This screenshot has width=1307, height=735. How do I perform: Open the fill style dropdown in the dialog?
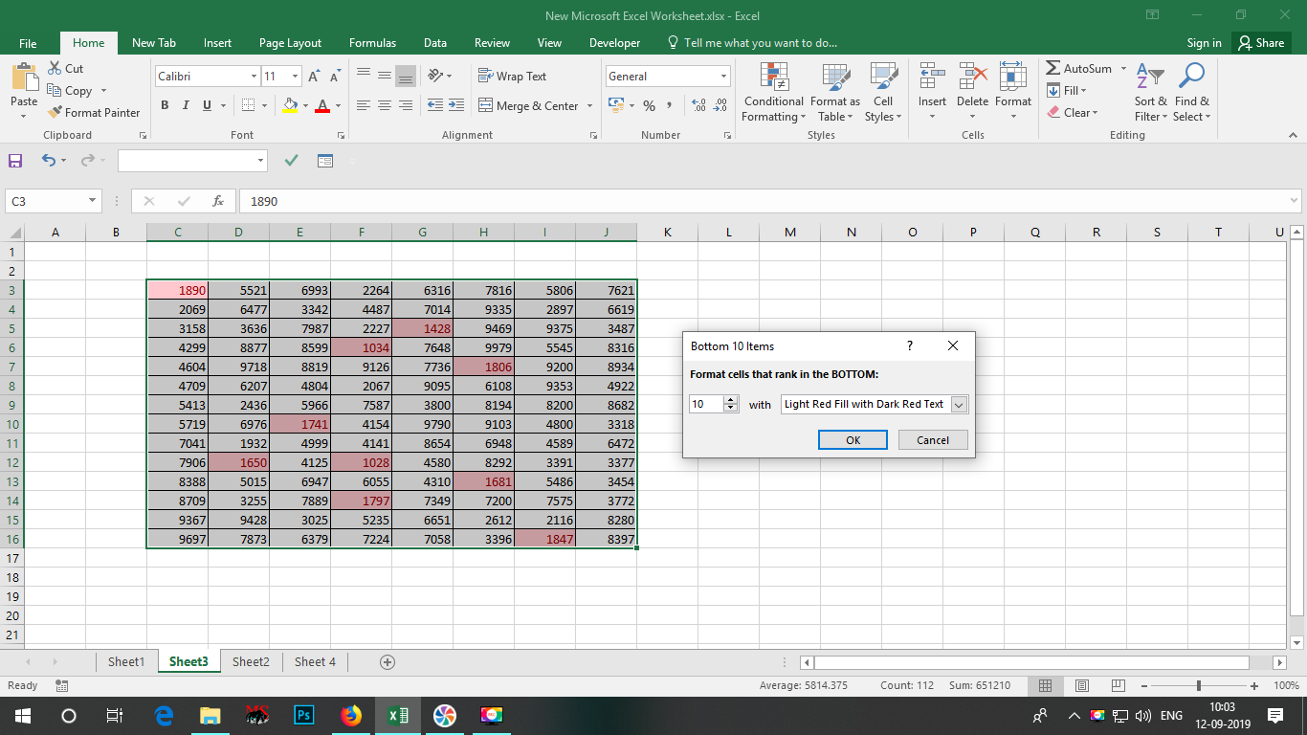coord(960,404)
